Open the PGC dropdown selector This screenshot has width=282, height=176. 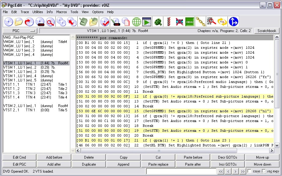[20, 31]
